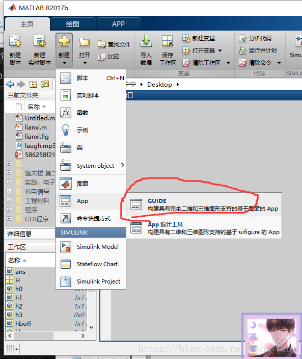Expand the System object submenu
The image size is (302, 359).
pyautogui.click(x=91, y=166)
